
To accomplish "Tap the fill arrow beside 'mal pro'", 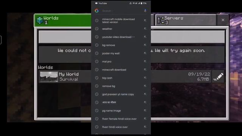I will [145, 61].
